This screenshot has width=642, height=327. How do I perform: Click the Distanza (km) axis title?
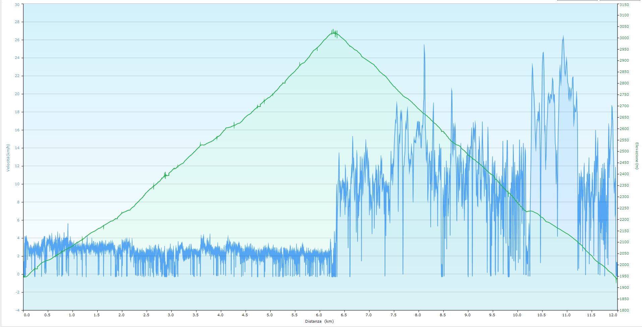[x=319, y=321]
